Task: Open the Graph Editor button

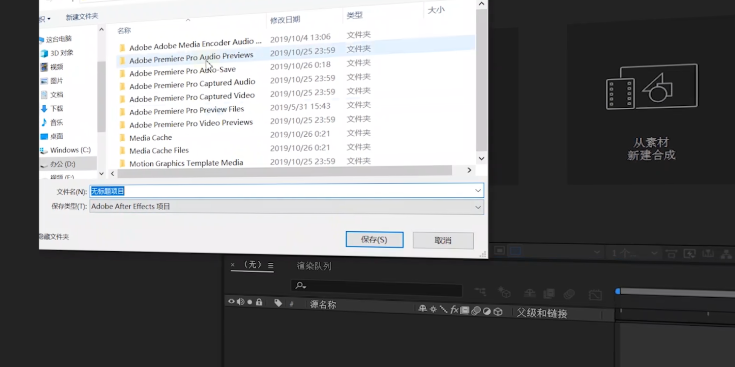Action: [x=595, y=295]
